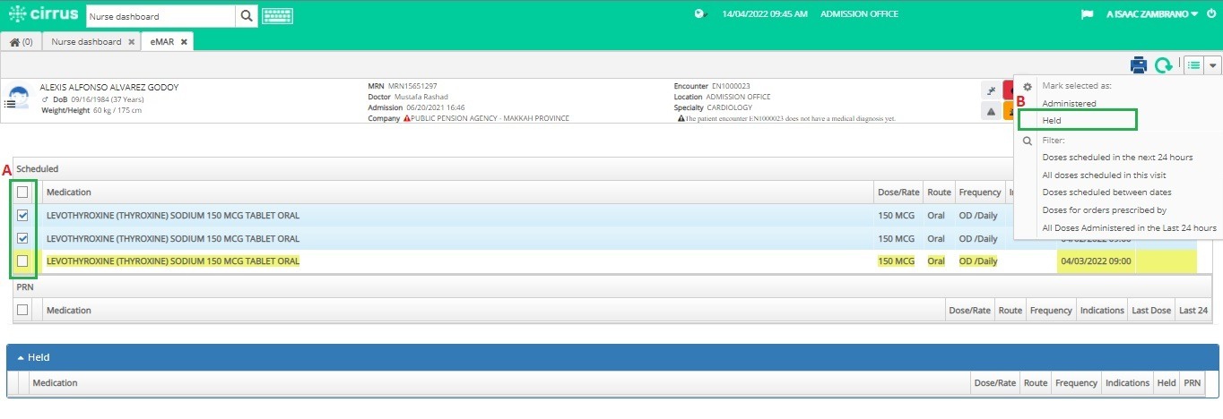
Task: Click the grey triangle icon in patient banner
Action: 991,111
